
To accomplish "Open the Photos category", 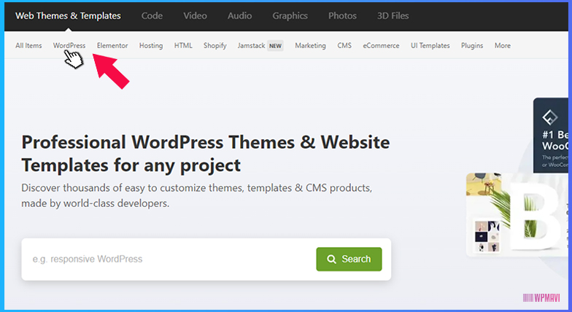I will (342, 16).
